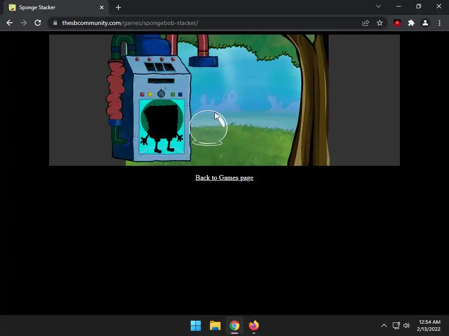Open the network status tray icon
Image resolution: width=449 pixels, height=336 pixels.
[x=396, y=325]
